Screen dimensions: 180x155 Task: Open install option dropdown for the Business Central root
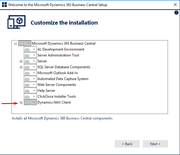pyautogui.click(x=25, y=43)
